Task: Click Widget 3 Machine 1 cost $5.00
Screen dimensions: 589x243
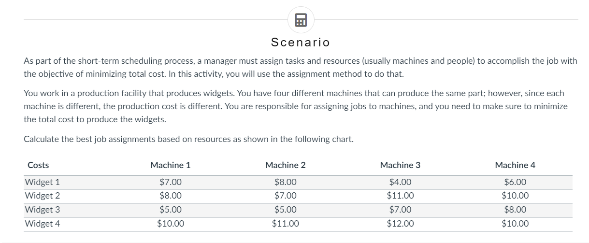Action: [x=170, y=210]
